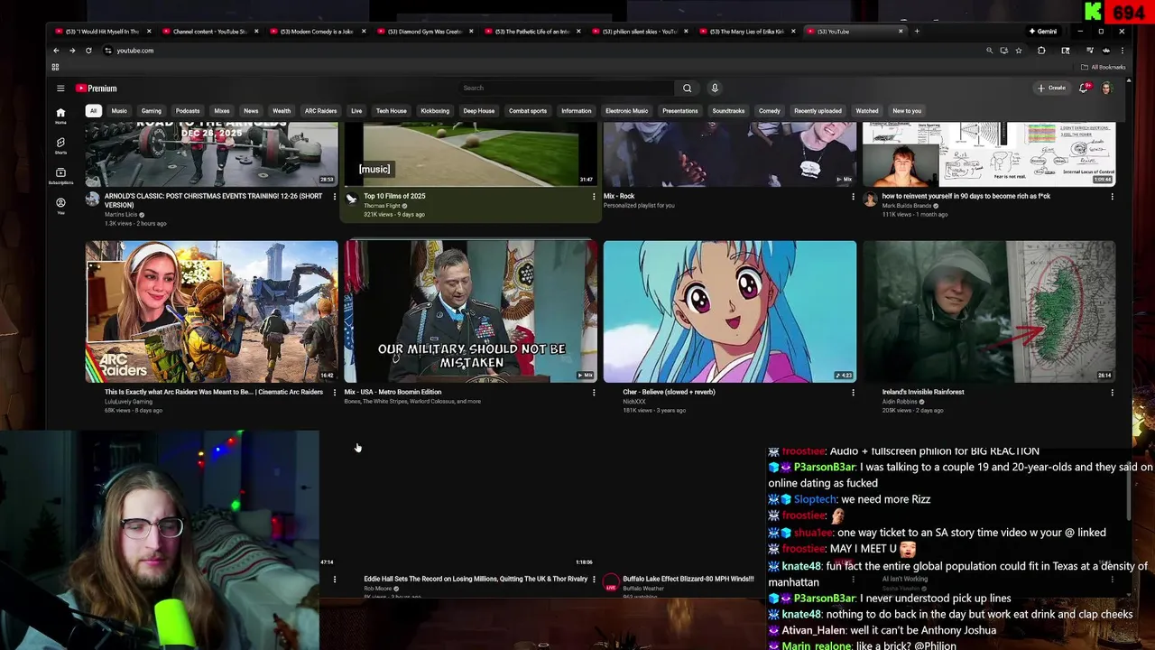Open Gemini in browser title bar
The image size is (1155, 650).
coord(1043,32)
